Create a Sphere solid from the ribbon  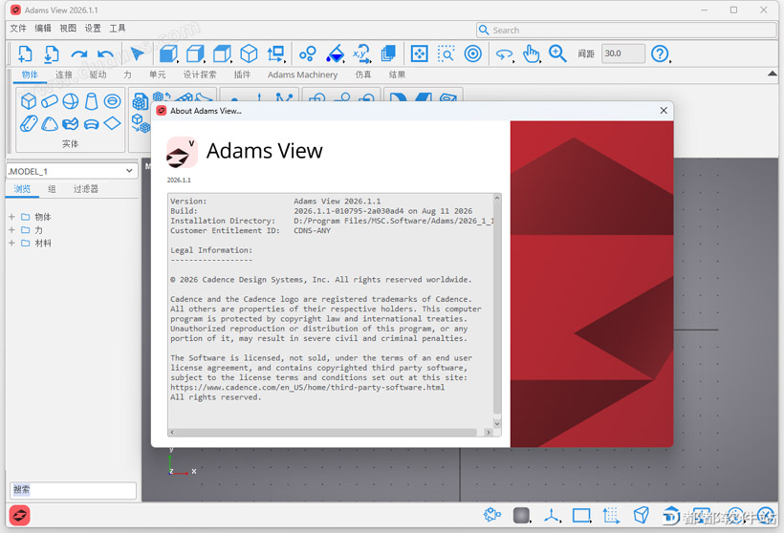pos(71,101)
